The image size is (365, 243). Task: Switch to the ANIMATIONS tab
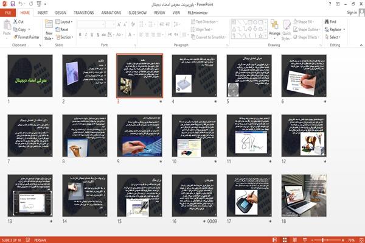111,13
